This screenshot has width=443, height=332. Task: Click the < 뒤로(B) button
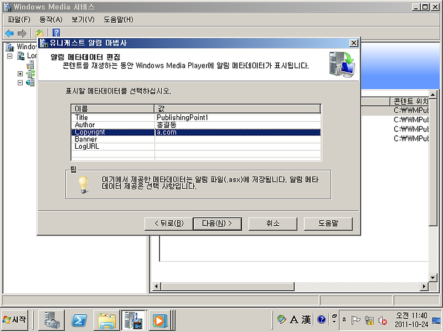tap(169, 224)
